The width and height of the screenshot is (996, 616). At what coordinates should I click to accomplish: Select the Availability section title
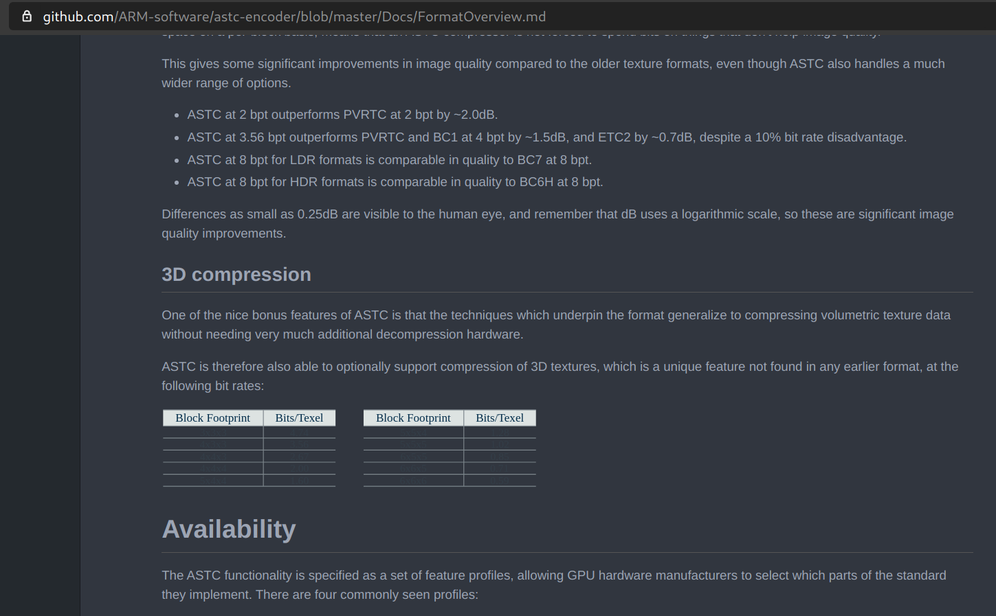[x=229, y=529]
